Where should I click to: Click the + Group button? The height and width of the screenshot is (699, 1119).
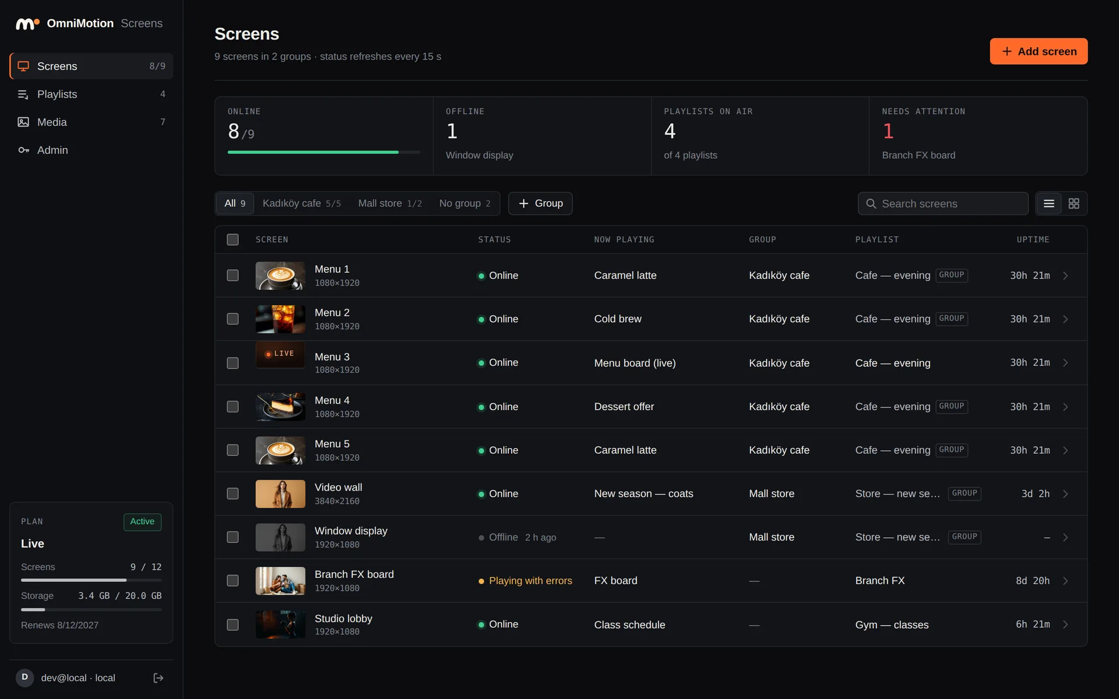click(x=540, y=203)
